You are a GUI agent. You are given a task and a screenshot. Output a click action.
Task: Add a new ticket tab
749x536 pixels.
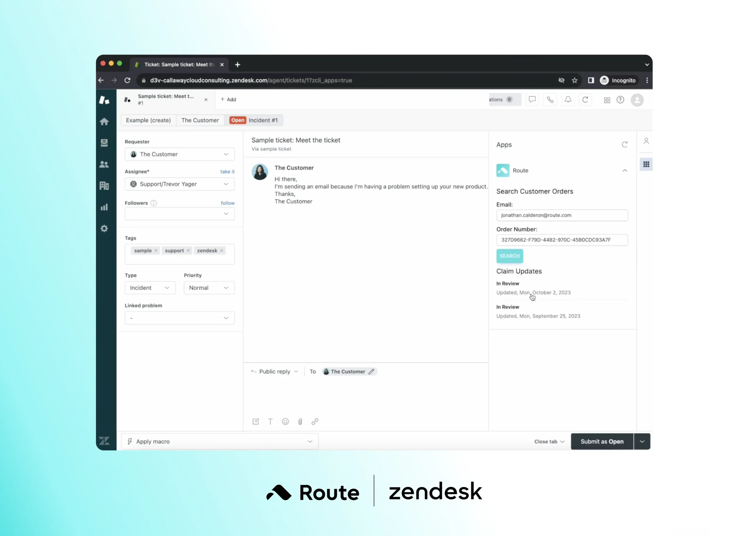228,99
